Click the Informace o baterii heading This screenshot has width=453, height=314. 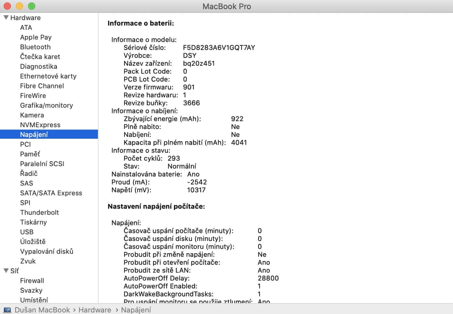click(x=141, y=23)
